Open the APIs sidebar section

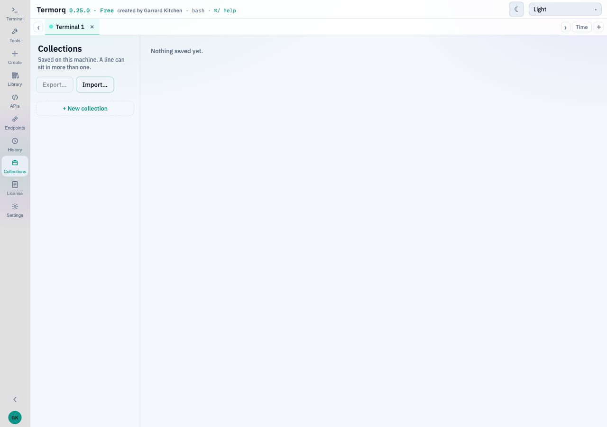coord(15,101)
